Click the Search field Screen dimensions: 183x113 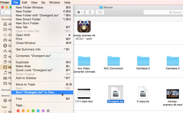click(x=163, y=12)
